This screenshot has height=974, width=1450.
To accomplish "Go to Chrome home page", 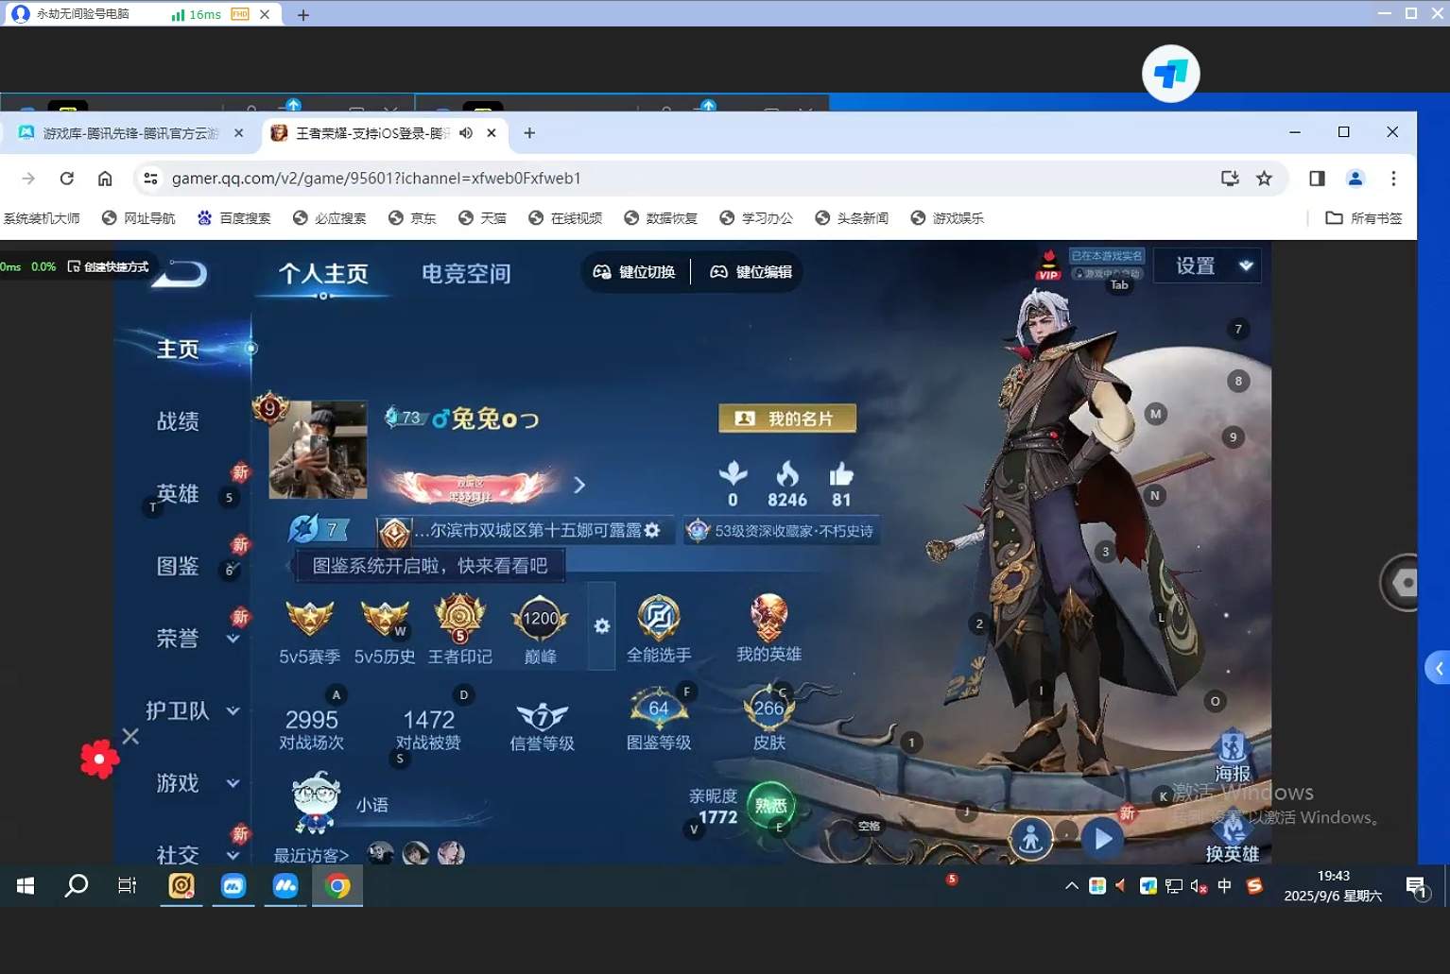I will pyautogui.click(x=105, y=178).
